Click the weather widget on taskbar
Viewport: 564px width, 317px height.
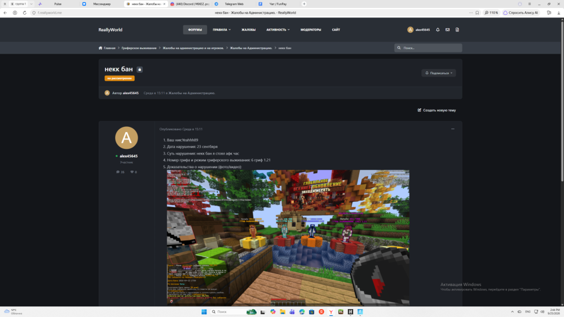click(13, 311)
